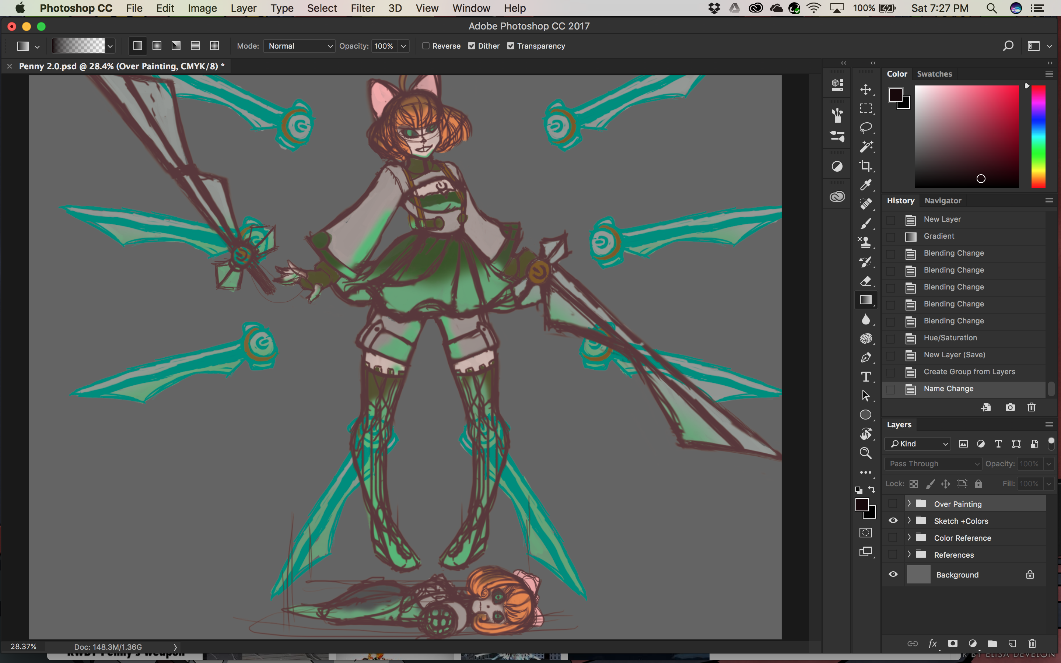Image resolution: width=1061 pixels, height=663 pixels.
Task: Choose radial gradient style
Action: tap(157, 46)
